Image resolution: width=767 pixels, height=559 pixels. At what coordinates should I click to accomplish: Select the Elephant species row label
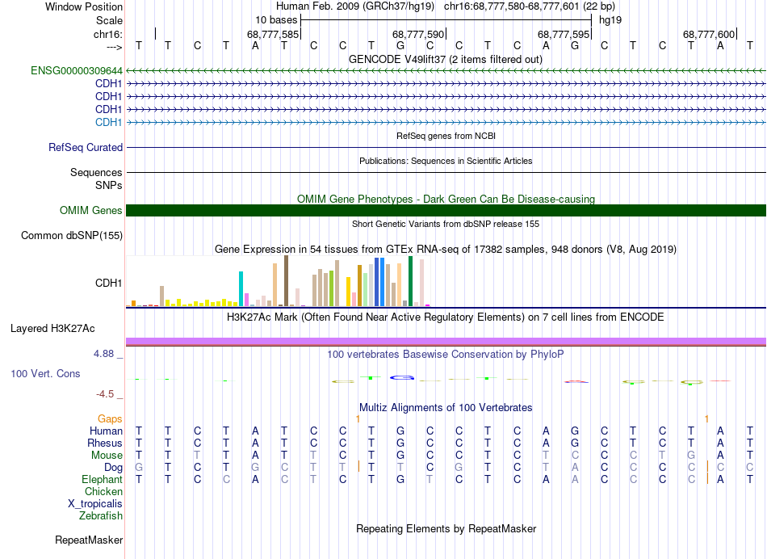(102, 480)
